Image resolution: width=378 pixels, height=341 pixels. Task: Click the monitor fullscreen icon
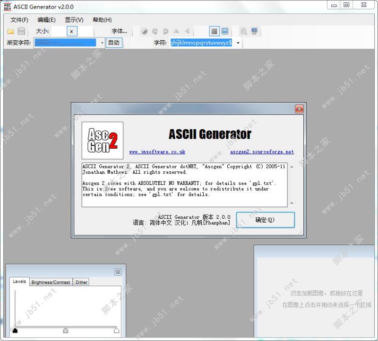[254, 31]
